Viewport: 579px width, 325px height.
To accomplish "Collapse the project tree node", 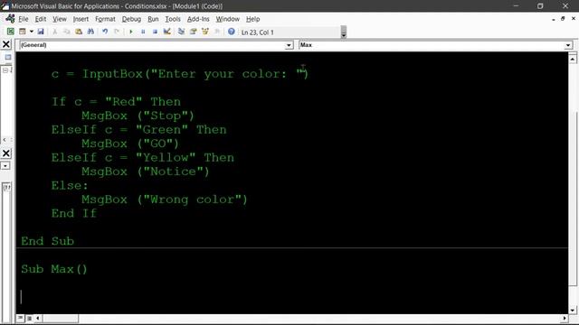I will [x=5, y=70].
